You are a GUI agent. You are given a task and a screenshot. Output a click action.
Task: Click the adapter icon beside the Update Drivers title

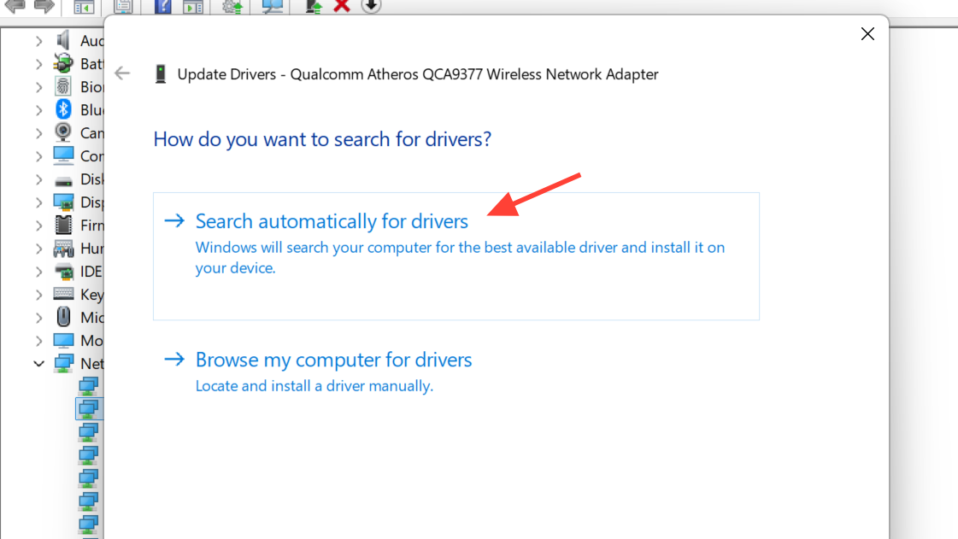tap(161, 73)
